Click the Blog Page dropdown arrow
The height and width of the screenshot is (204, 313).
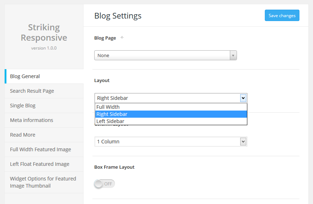click(x=233, y=55)
